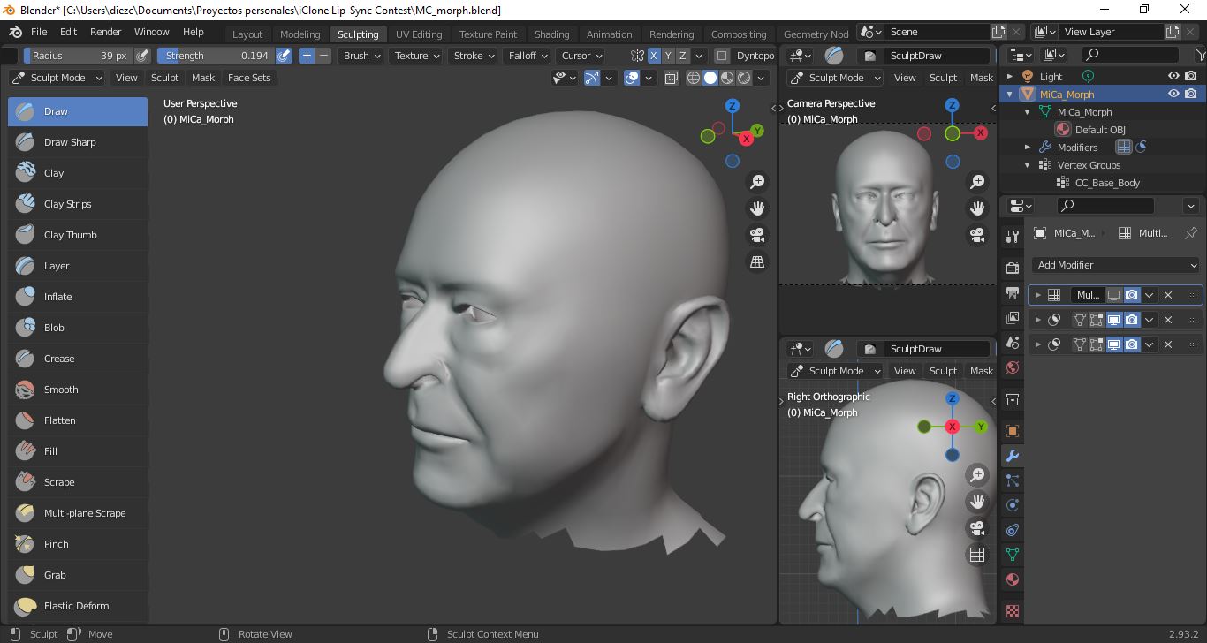Adjust the Radius slider
This screenshot has height=643, width=1207.
(79, 56)
